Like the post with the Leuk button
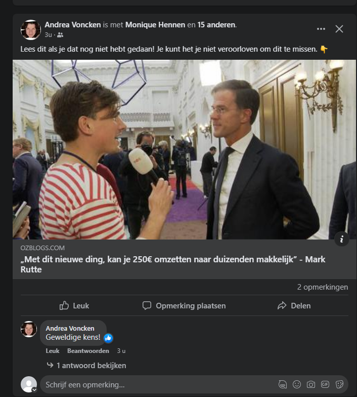 tap(74, 305)
